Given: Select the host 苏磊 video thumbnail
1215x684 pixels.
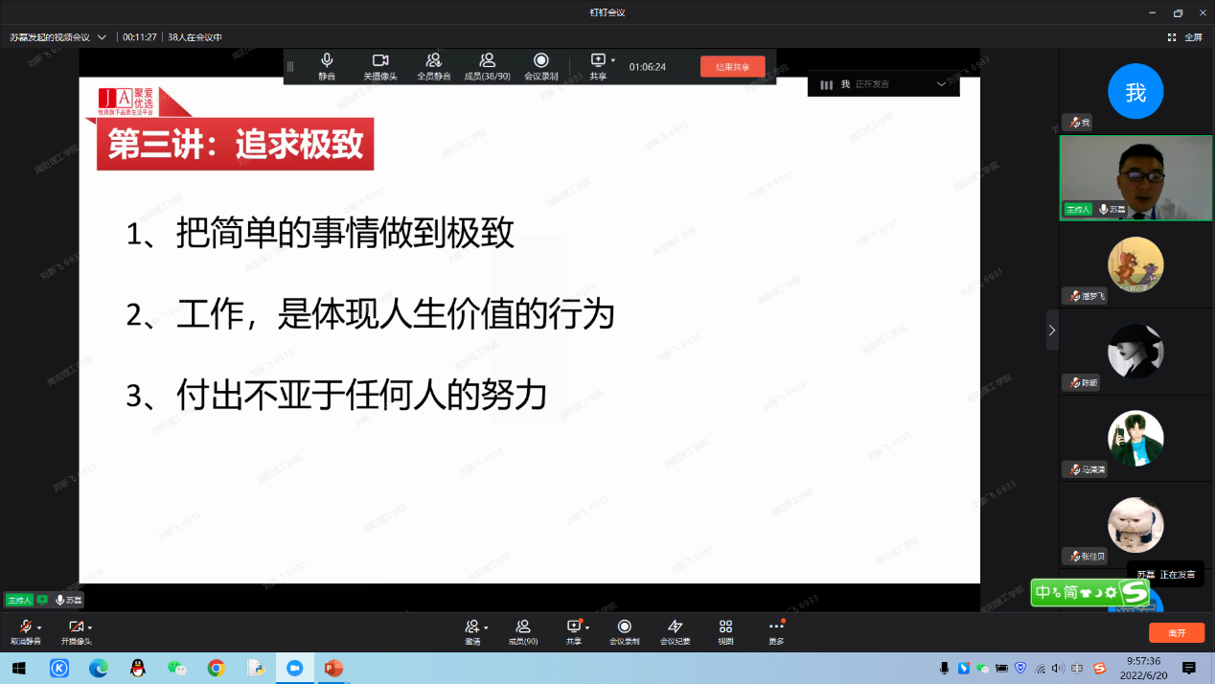Looking at the screenshot, I should [x=1135, y=178].
